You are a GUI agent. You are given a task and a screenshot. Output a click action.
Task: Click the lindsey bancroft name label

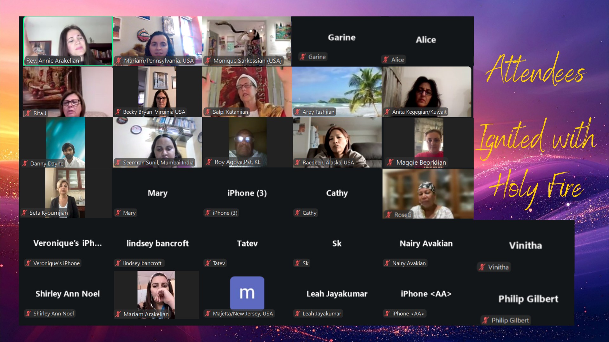(x=142, y=263)
